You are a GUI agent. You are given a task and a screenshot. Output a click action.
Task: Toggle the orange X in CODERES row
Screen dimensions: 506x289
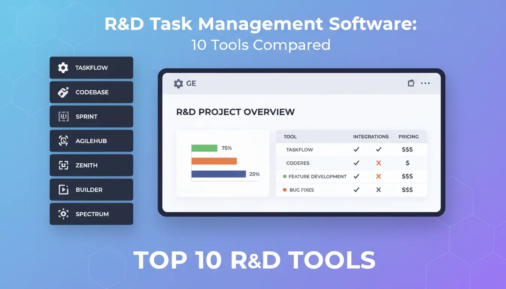(x=379, y=163)
